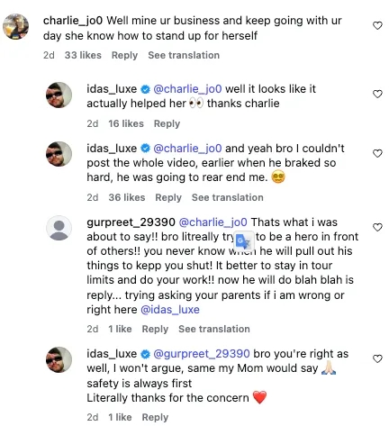Tap heart on idas_luxe's "rear end me" reply

(377, 153)
